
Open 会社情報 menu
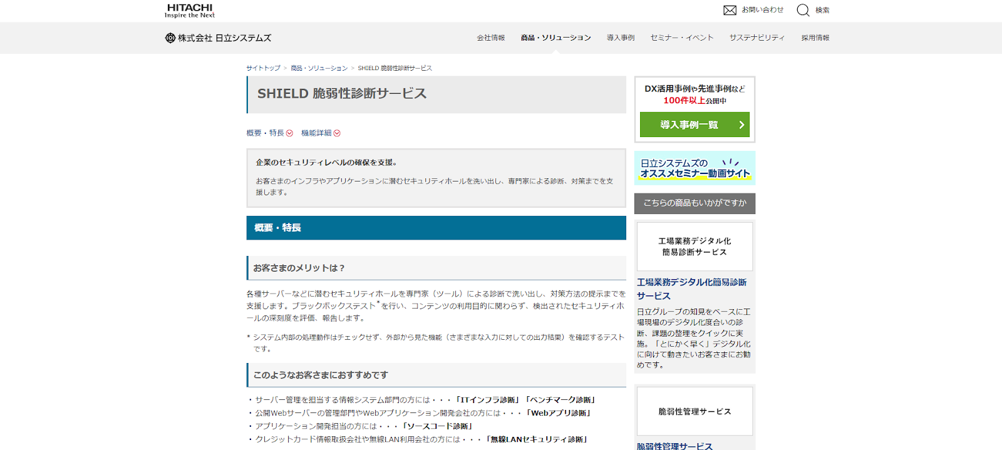pyautogui.click(x=491, y=38)
